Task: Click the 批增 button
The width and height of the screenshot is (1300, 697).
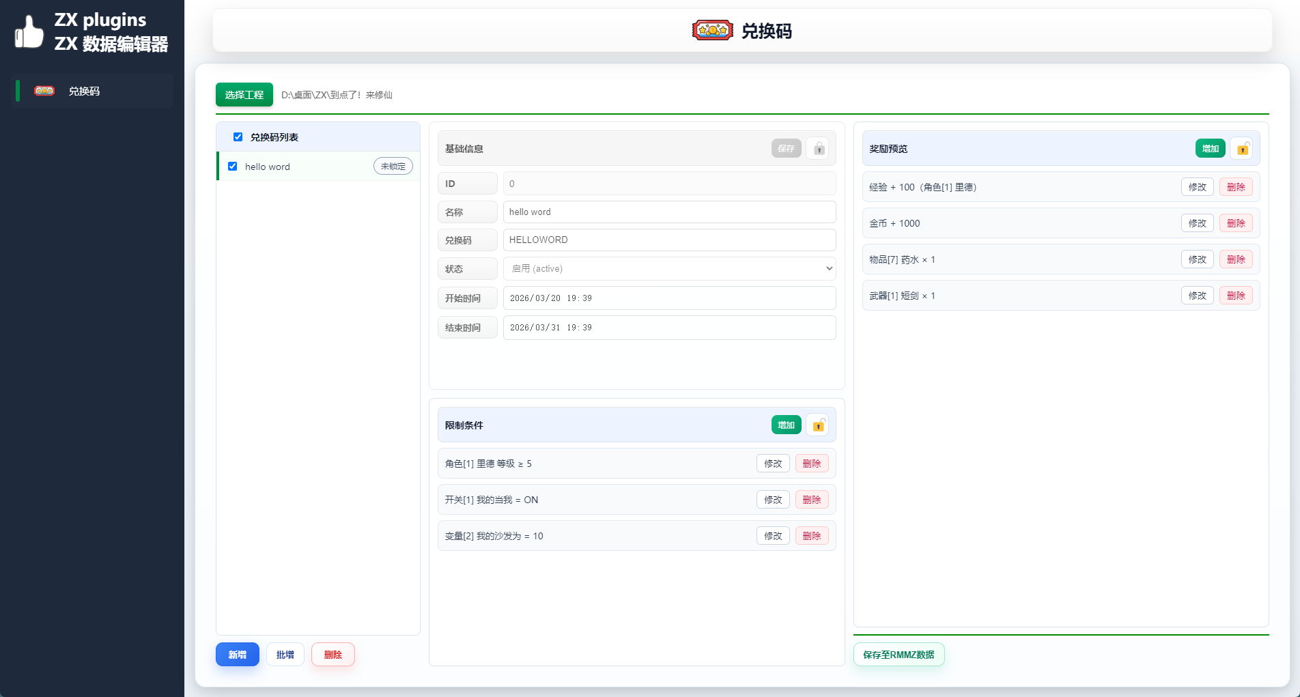Action: 285,655
